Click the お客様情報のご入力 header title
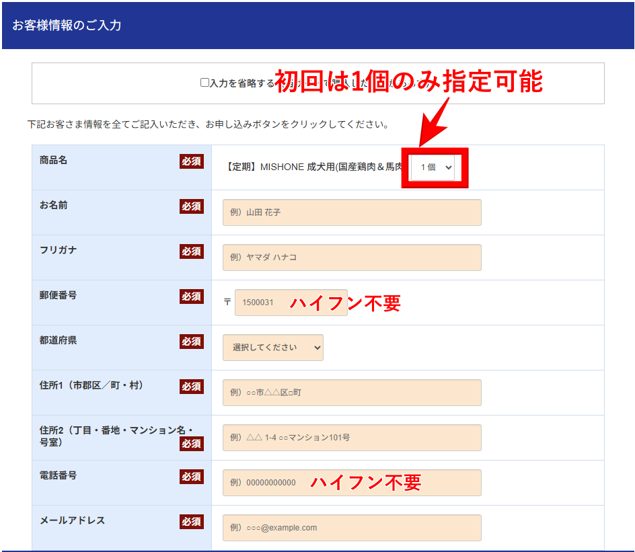Image resolution: width=635 pixels, height=552 pixels. pyautogui.click(x=67, y=26)
